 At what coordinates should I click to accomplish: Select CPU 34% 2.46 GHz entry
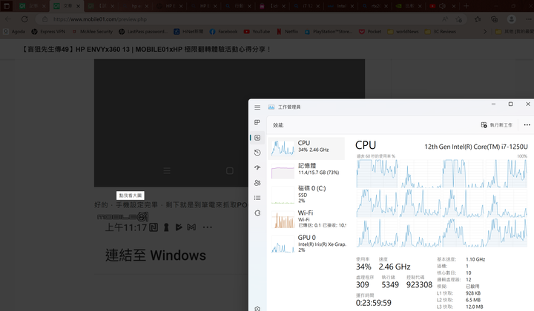306,148
